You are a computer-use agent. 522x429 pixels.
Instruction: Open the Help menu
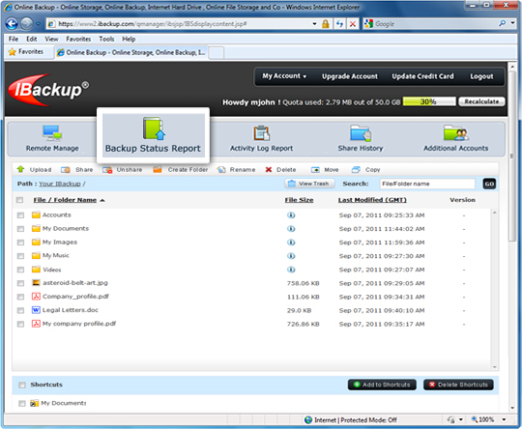[x=129, y=39]
